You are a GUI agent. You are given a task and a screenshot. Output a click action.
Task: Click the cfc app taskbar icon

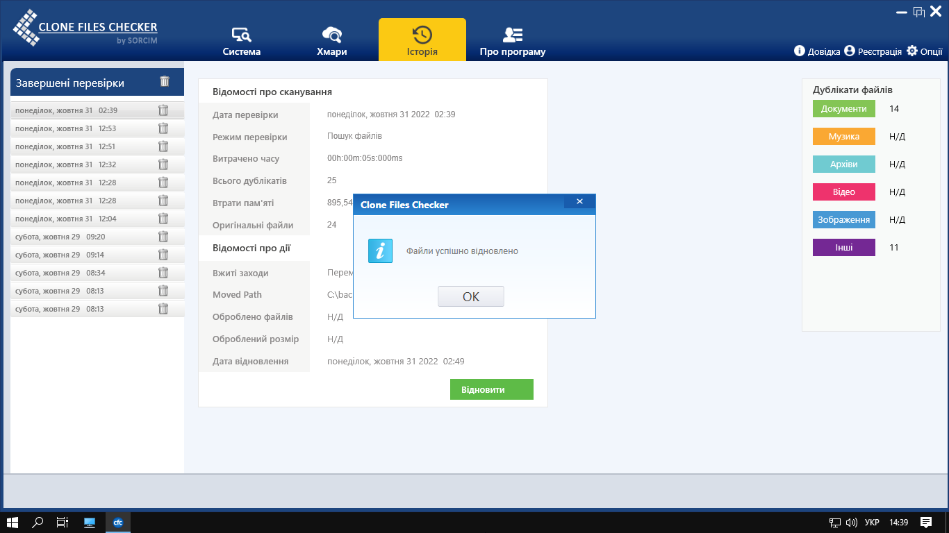(x=118, y=522)
